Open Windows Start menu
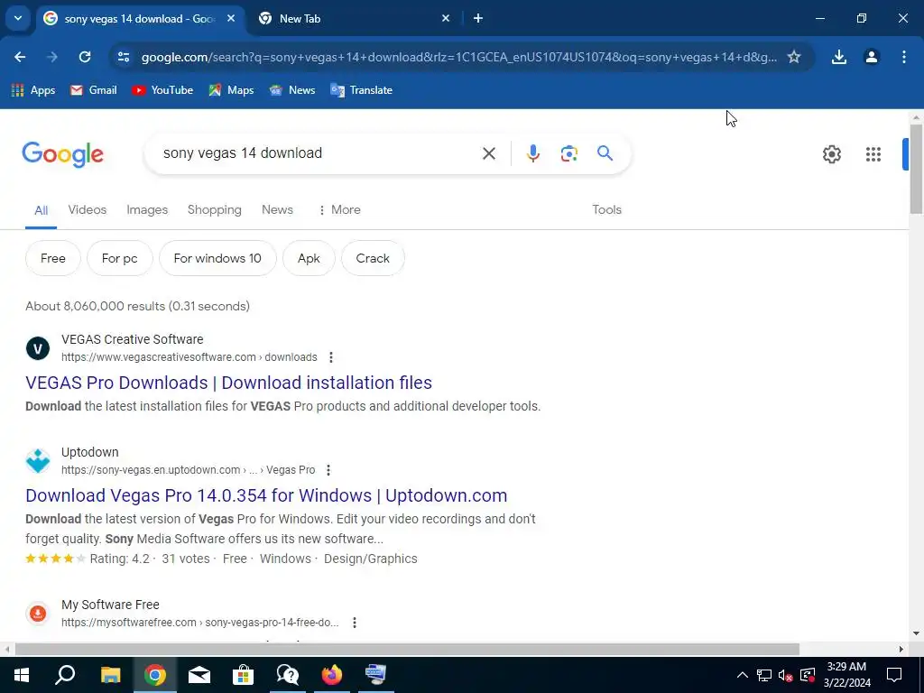924x693 pixels. pyautogui.click(x=22, y=675)
